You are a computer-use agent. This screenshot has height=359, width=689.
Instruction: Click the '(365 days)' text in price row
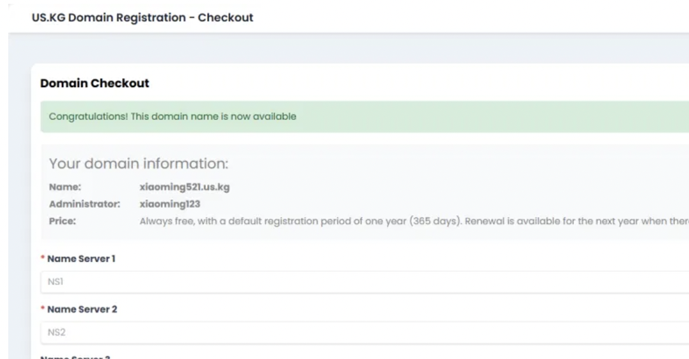click(436, 222)
